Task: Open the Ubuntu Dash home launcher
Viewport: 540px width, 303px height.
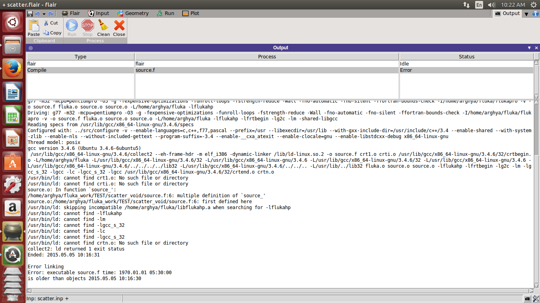Action: pyautogui.click(x=13, y=22)
